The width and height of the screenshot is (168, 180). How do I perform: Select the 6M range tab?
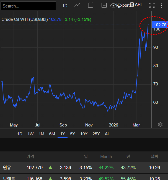coord(52,134)
